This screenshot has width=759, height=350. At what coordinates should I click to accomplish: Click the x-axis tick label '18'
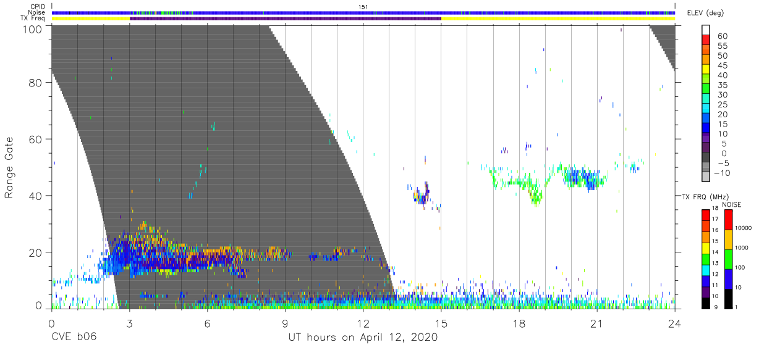point(519,322)
